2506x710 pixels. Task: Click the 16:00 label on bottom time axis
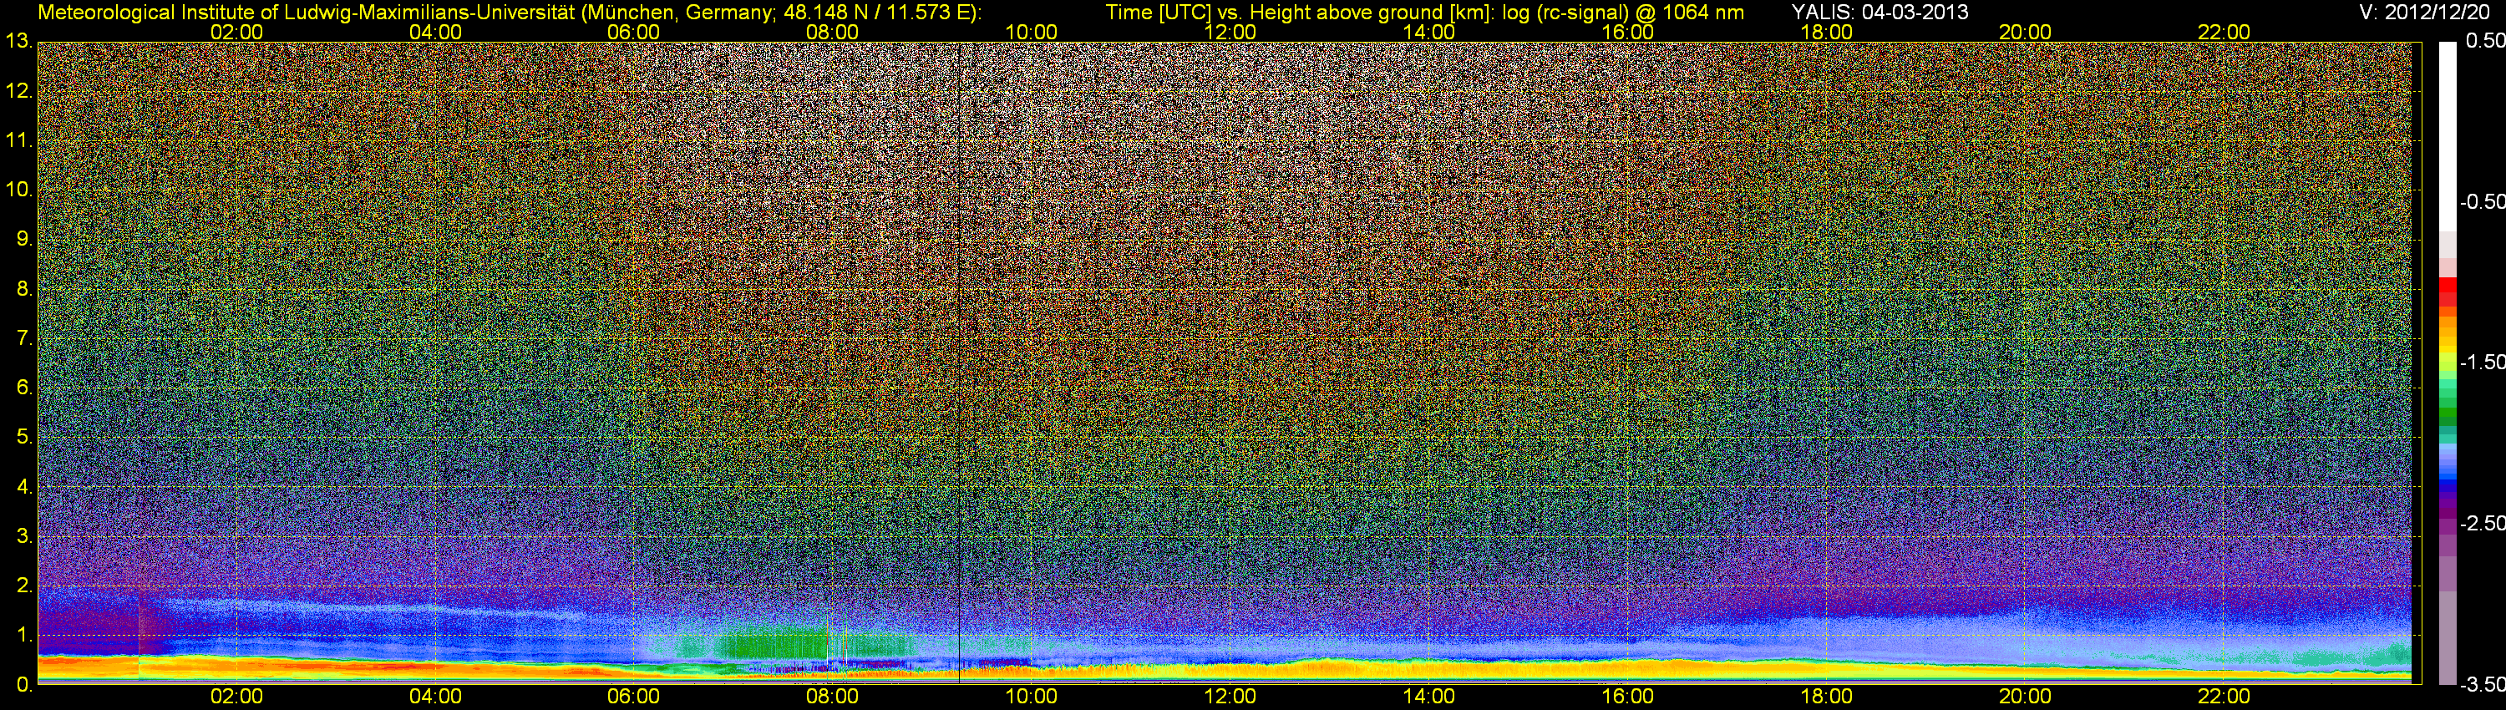tap(1626, 697)
